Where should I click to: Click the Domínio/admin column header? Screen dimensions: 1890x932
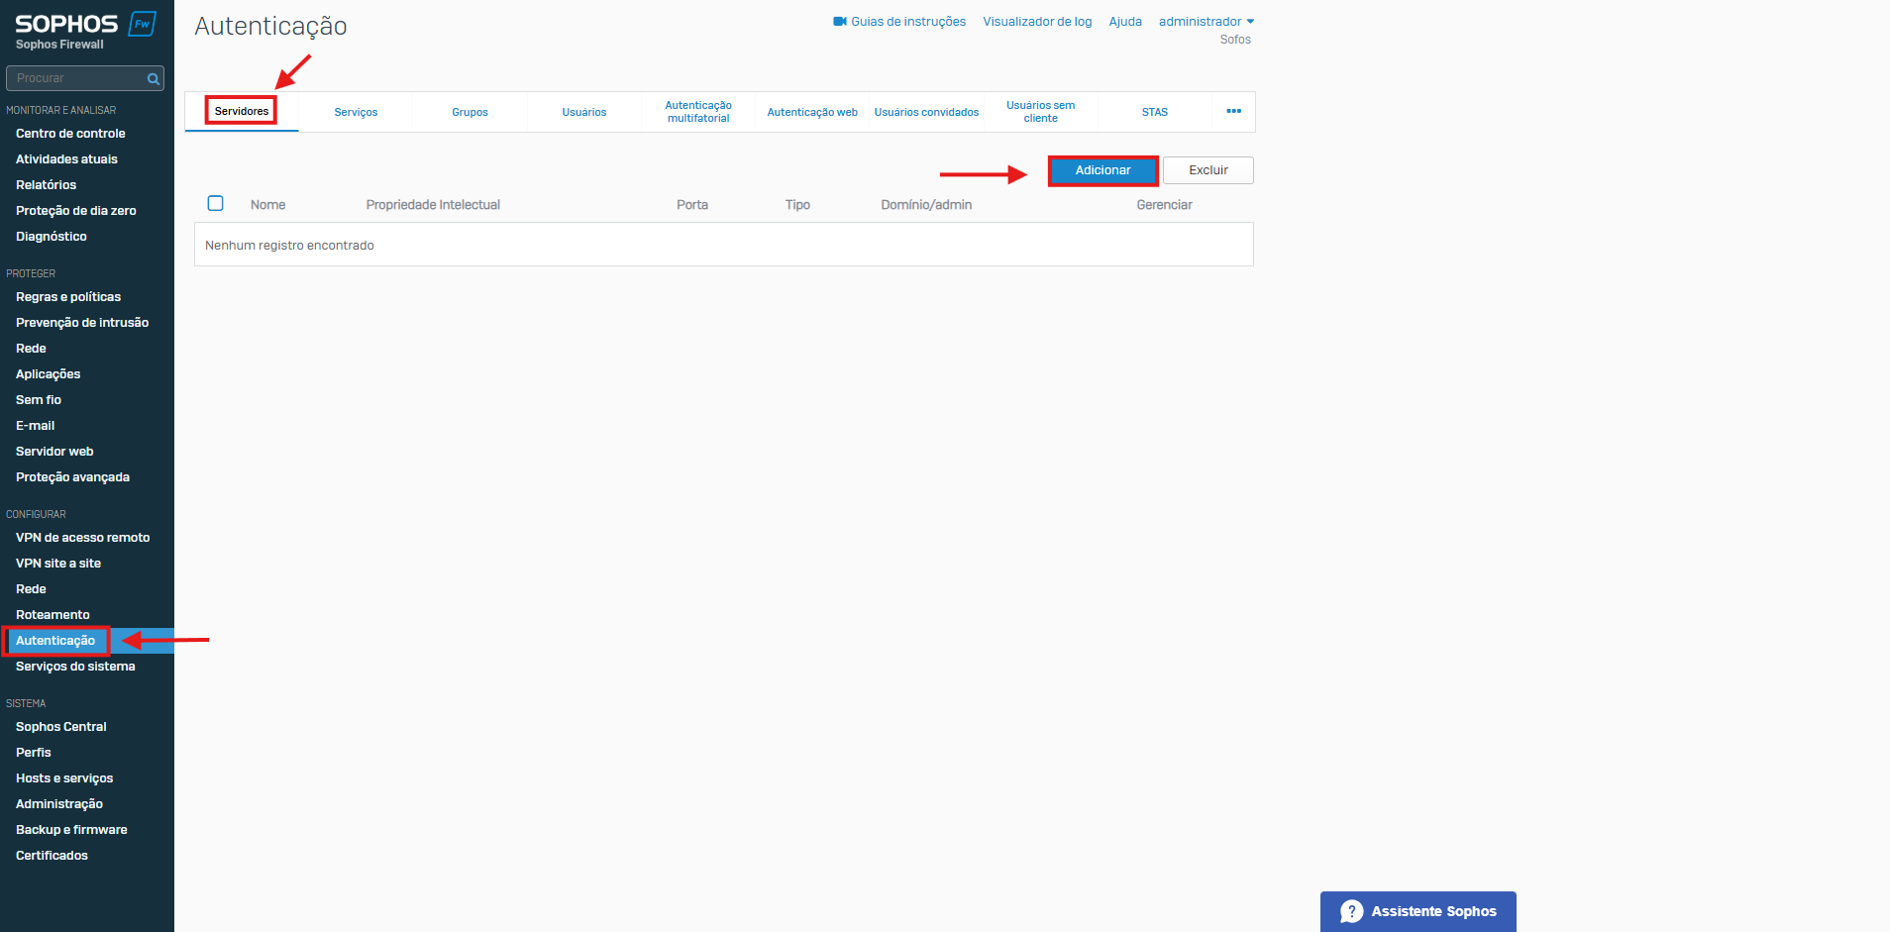tap(926, 204)
